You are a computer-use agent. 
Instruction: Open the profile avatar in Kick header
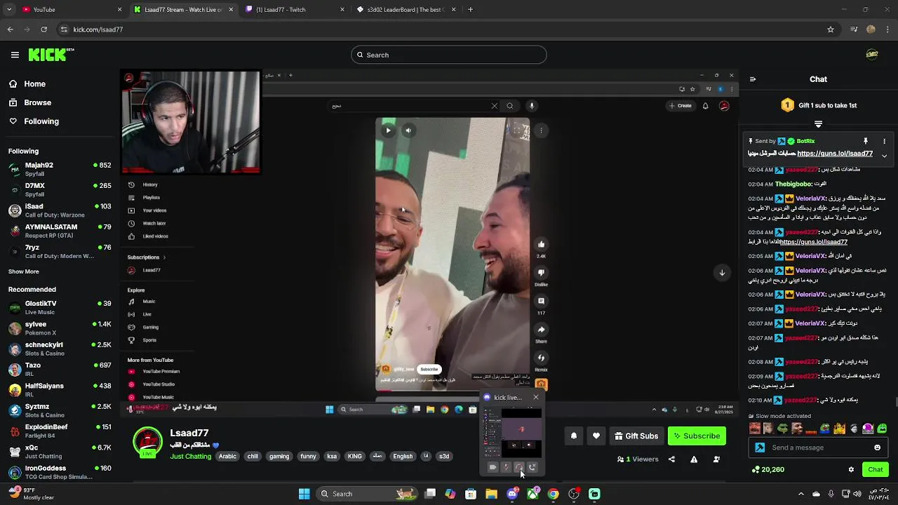pos(872,55)
